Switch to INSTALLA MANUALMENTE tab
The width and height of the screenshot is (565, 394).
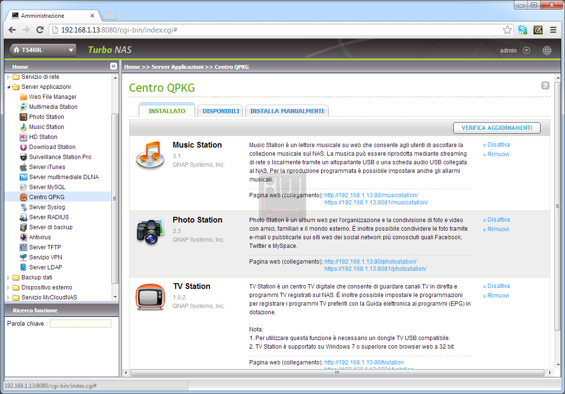[x=287, y=111]
